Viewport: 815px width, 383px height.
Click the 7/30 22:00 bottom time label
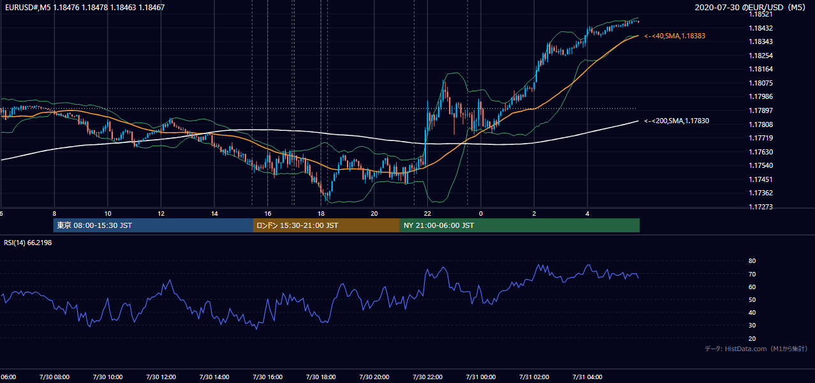pos(427,377)
